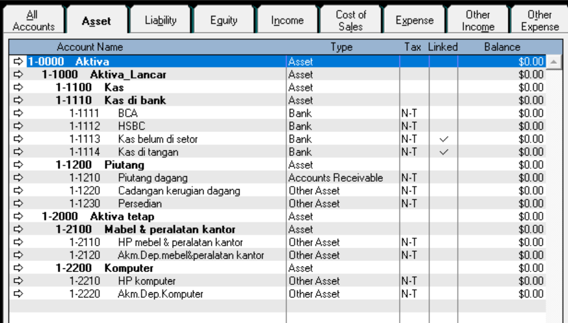Click the linked checkmark for Kas belum di setor
This screenshot has width=568, height=323.
point(444,139)
